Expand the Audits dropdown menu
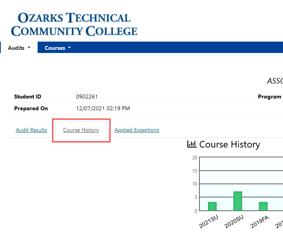Screen dimensions: 283x237 click(18, 48)
